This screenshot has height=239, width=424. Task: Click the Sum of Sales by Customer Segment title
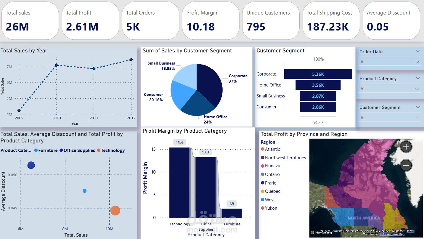[187, 51]
